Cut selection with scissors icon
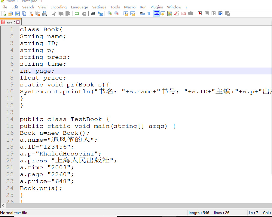Image resolution: width=272 pixels, height=217 pixels. [x=54, y=14]
